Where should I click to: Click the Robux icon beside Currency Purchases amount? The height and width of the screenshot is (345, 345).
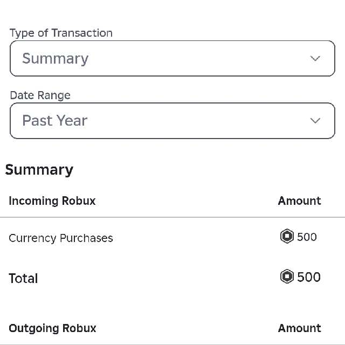coord(287,237)
